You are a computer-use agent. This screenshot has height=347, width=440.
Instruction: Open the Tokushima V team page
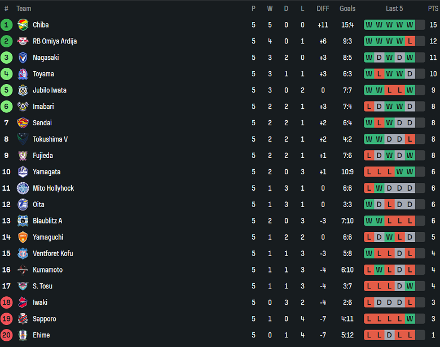click(x=50, y=139)
